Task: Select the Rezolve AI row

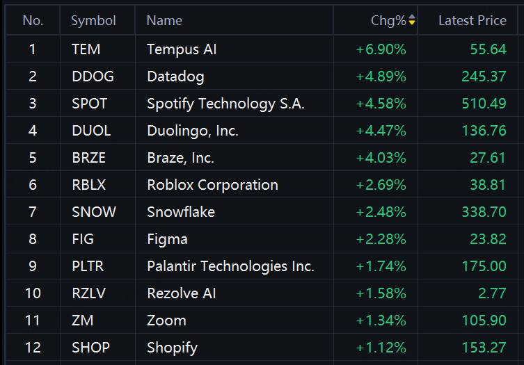Action: [x=262, y=293]
